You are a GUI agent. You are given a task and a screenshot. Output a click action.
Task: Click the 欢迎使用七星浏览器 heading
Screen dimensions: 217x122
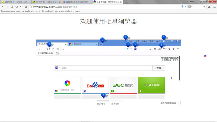coord(108,21)
